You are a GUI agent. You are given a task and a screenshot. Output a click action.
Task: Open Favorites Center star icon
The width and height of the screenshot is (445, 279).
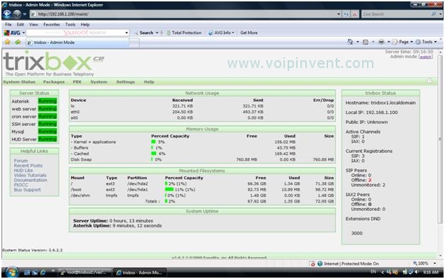pos(7,42)
